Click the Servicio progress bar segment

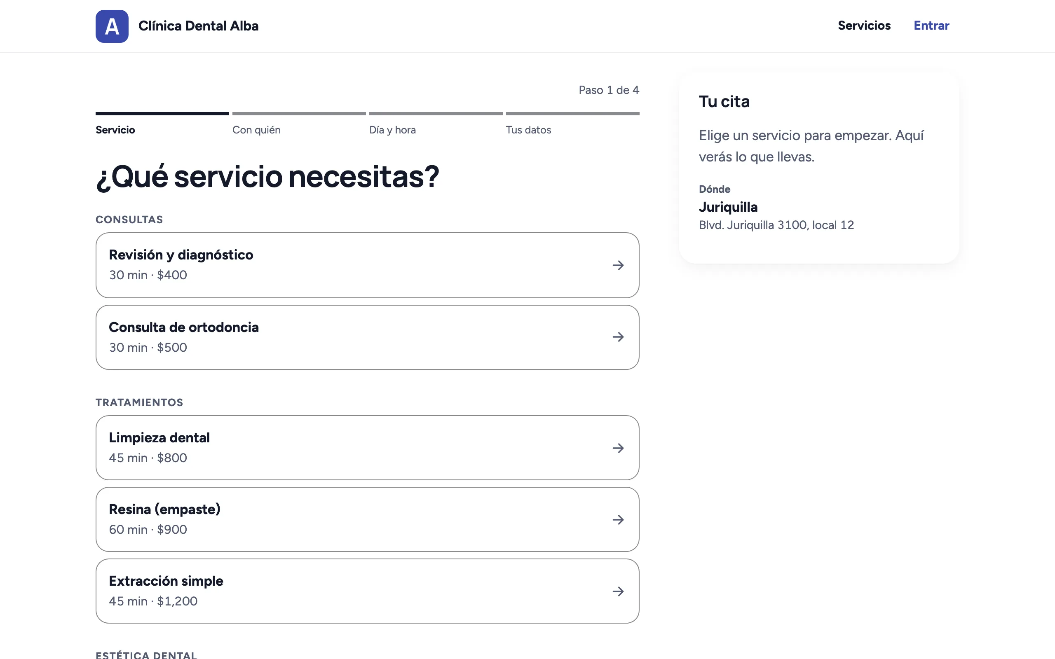click(x=162, y=114)
